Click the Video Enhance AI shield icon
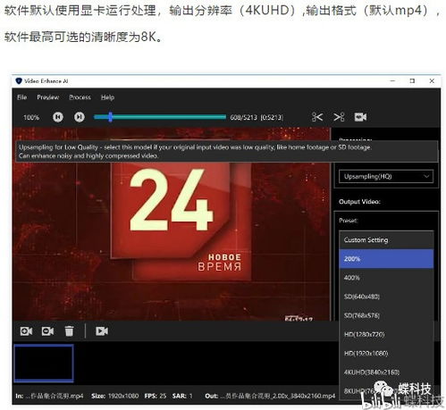Image resolution: width=446 pixels, height=410 pixels. click(19, 80)
